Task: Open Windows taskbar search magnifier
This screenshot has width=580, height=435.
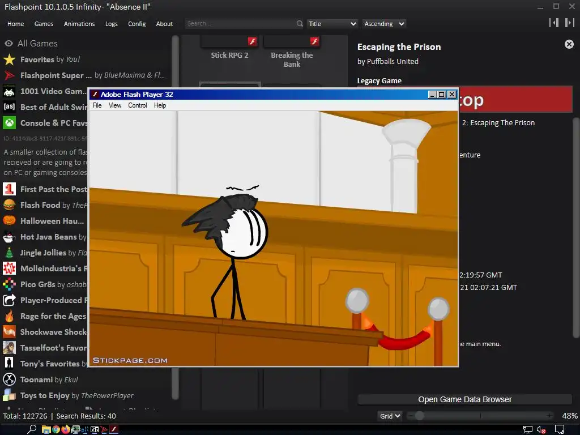Action: 32,429
